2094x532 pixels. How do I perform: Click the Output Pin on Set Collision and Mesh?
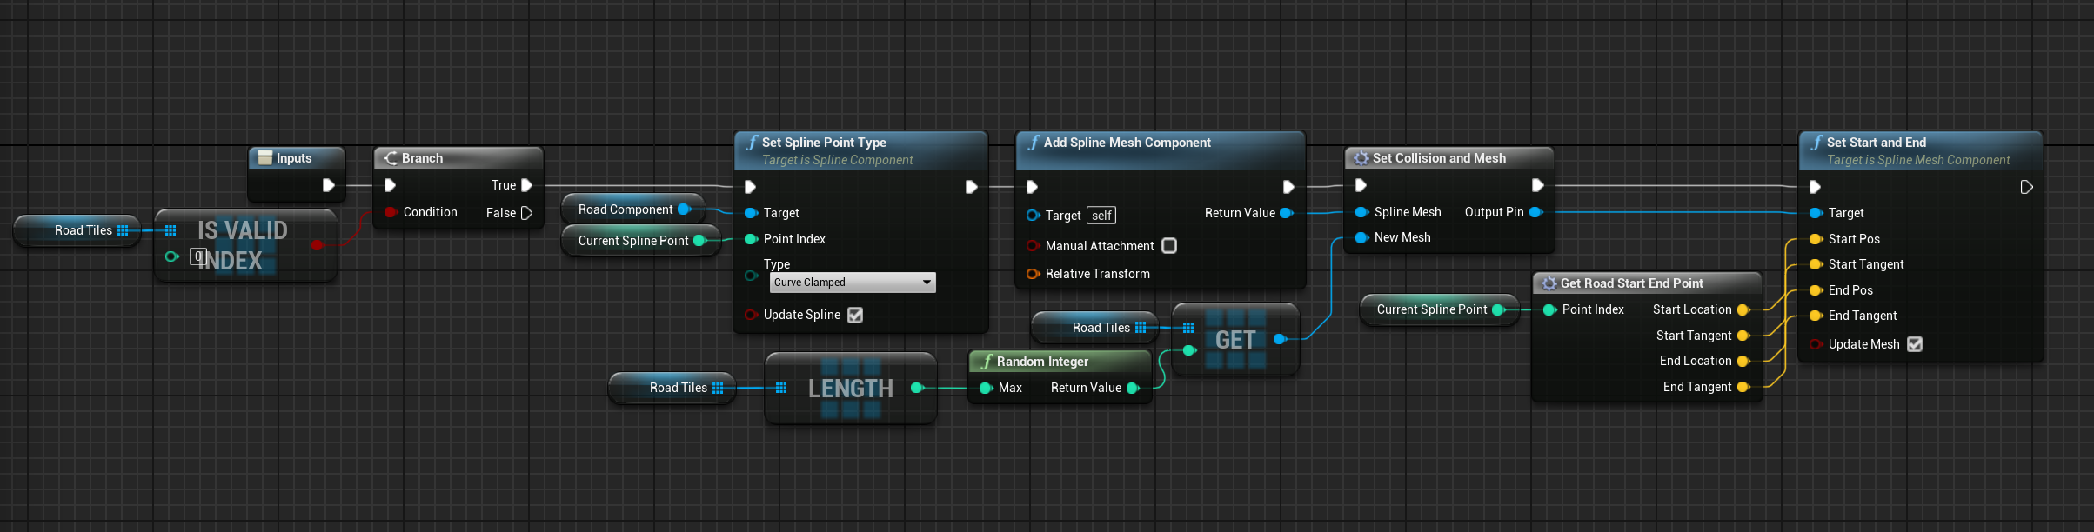click(x=1535, y=212)
